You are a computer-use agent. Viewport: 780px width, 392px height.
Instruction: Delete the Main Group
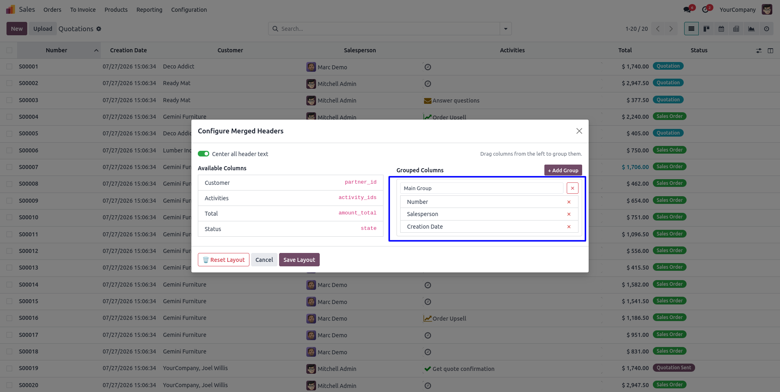pyautogui.click(x=572, y=188)
